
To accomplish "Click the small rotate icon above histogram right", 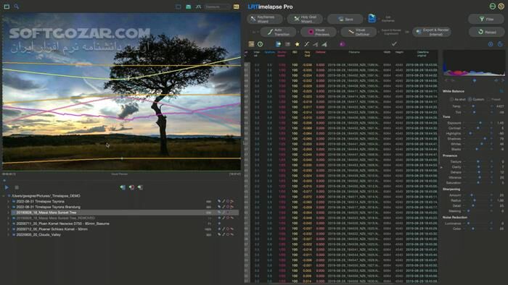I will (501, 44).
